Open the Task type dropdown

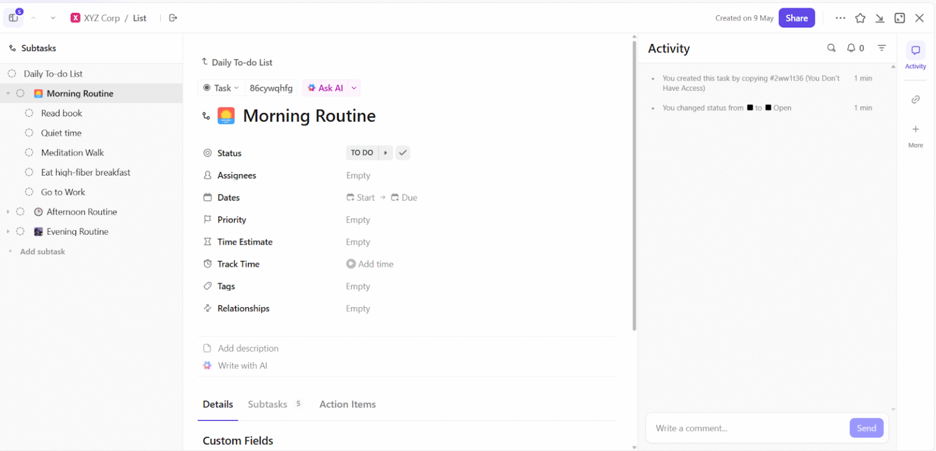(221, 88)
